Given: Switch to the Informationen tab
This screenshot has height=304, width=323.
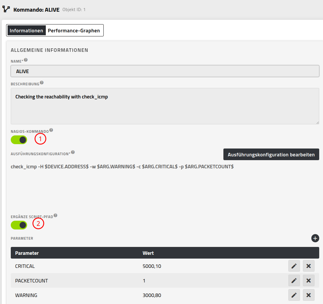Looking at the screenshot, I should 27,31.
